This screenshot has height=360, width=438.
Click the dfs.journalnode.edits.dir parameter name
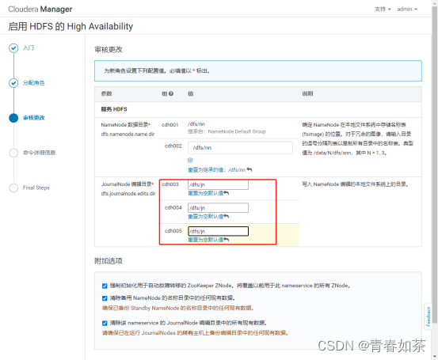[x=128, y=193]
